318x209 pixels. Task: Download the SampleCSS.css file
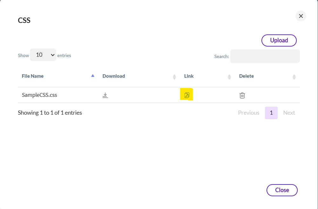coord(105,95)
